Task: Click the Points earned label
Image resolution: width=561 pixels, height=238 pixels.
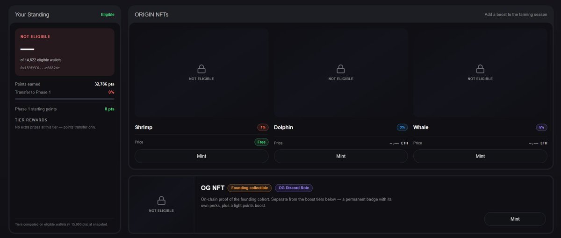Action: pos(28,84)
